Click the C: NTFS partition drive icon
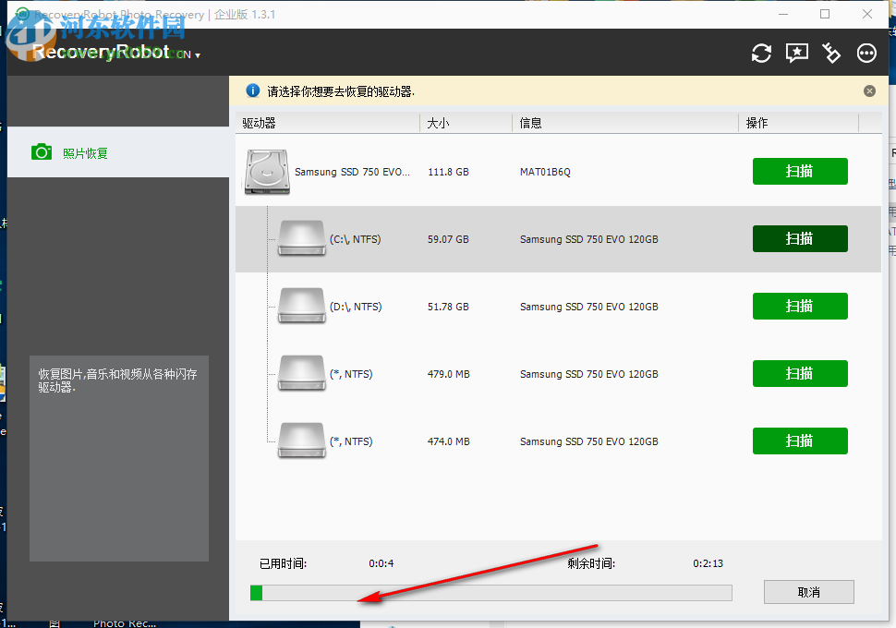This screenshot has height=628, width=896. (x=300, y=238)
